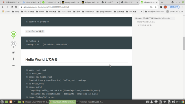
Task: Open the daily bookmarks folder
Action: tap(15, 12)
